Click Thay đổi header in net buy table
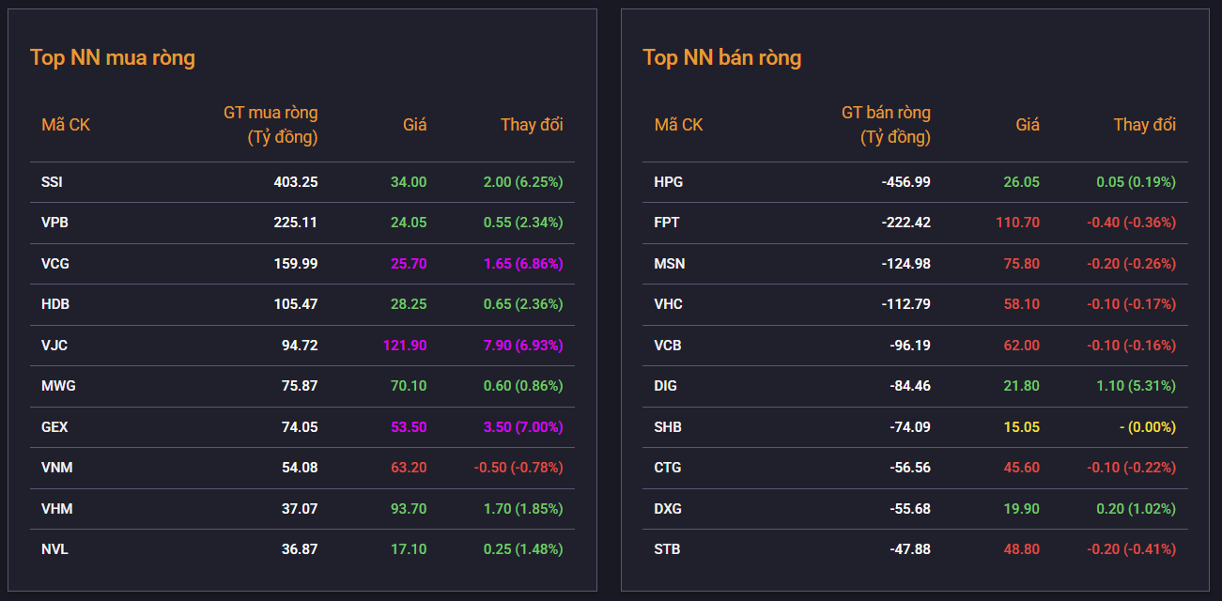 [x=532, y=125]
